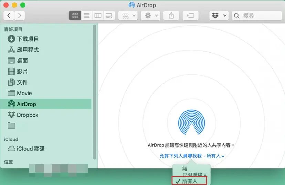Image resolution: width=285 pixels, height=185 pixels.
Task: Open 桌面 in the sidebar
Action: [46, 61]
